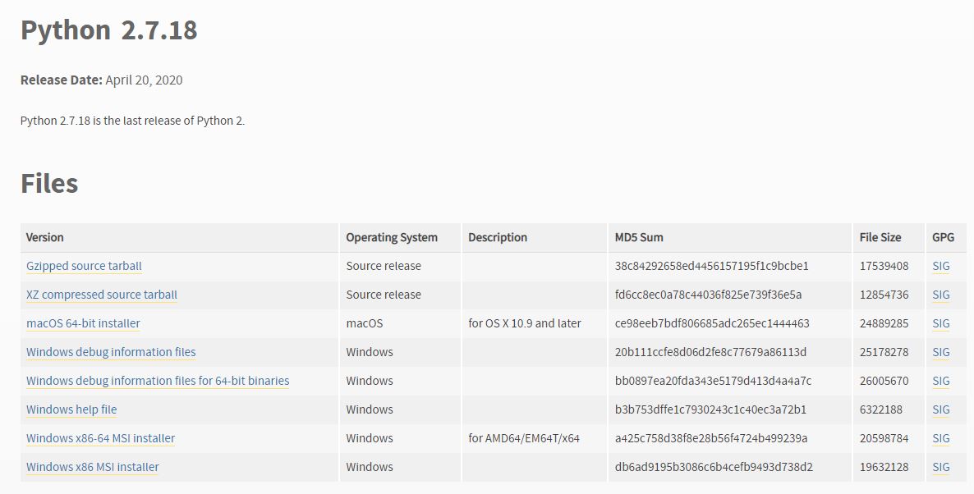Click the Python 2.7.18 page heading

click(x=108, y=30)
